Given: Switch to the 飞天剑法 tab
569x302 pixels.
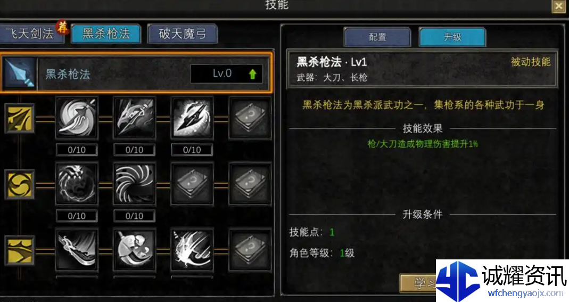Looking at the screenshot, I should 31,34.
